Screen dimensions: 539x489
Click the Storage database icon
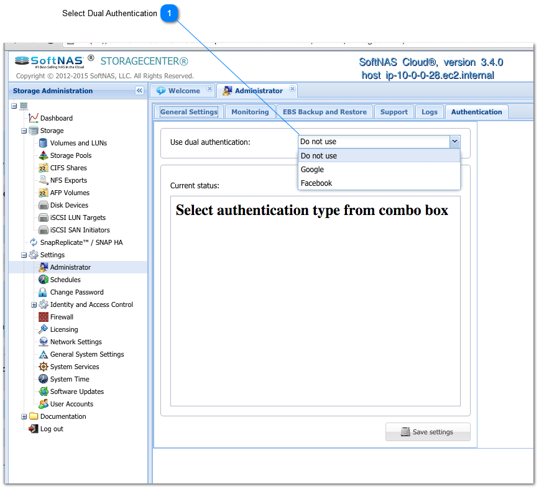(x=34, y=130)
